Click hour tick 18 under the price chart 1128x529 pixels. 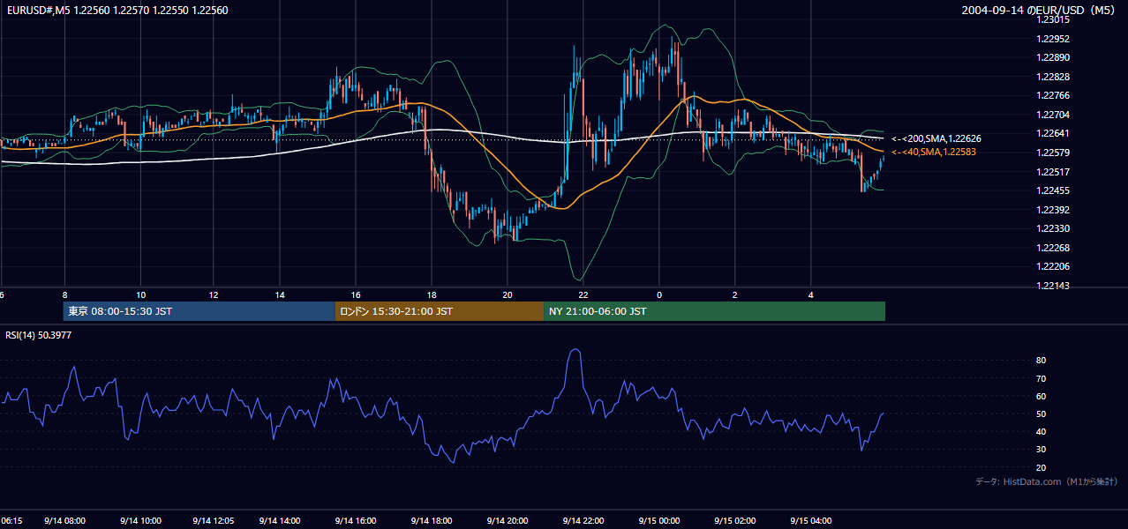[432, 294]
